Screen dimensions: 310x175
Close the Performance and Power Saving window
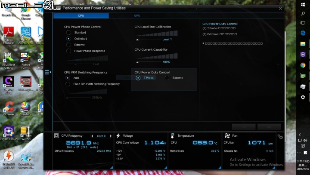[280, 9]
